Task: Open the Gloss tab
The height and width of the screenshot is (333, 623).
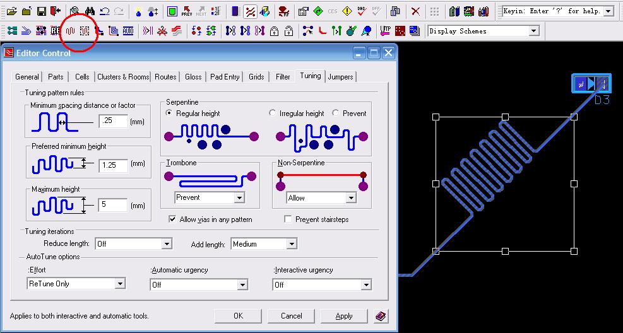Action: [193, 77]
